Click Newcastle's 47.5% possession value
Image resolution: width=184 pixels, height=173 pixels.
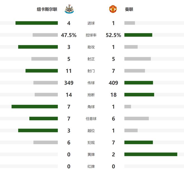click(x=69, y=35)
